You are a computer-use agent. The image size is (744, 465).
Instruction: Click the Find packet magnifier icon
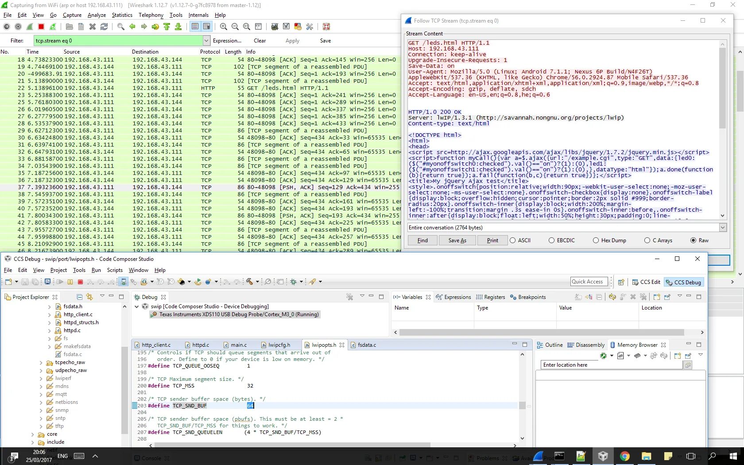pos(120,27)
